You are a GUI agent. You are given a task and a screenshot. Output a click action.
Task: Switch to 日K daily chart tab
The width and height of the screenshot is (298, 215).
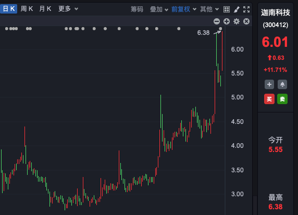(9, 9)
